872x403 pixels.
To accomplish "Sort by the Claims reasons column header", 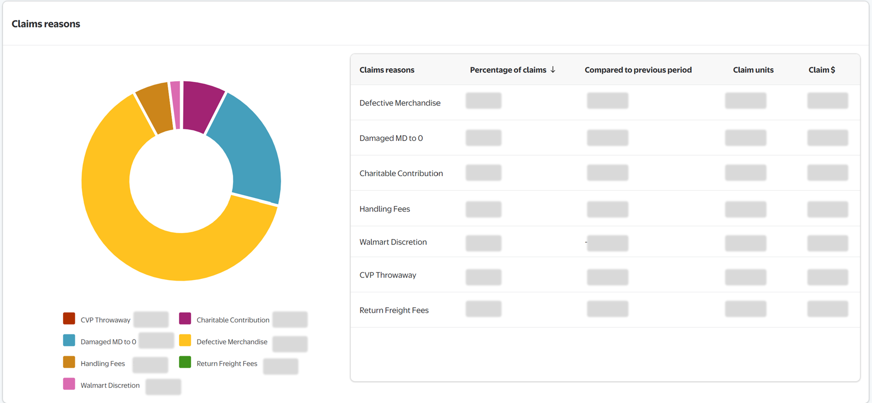I will pyautogui.click(x=387, y=70).
